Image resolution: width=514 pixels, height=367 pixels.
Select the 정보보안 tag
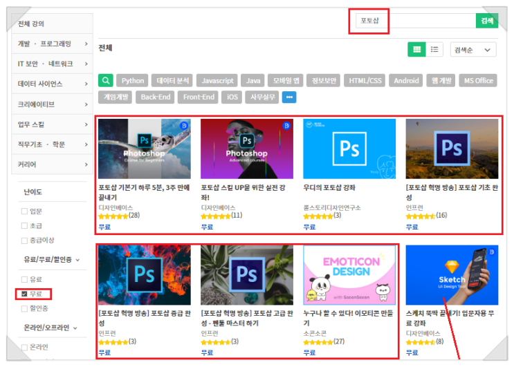[324, 81]
